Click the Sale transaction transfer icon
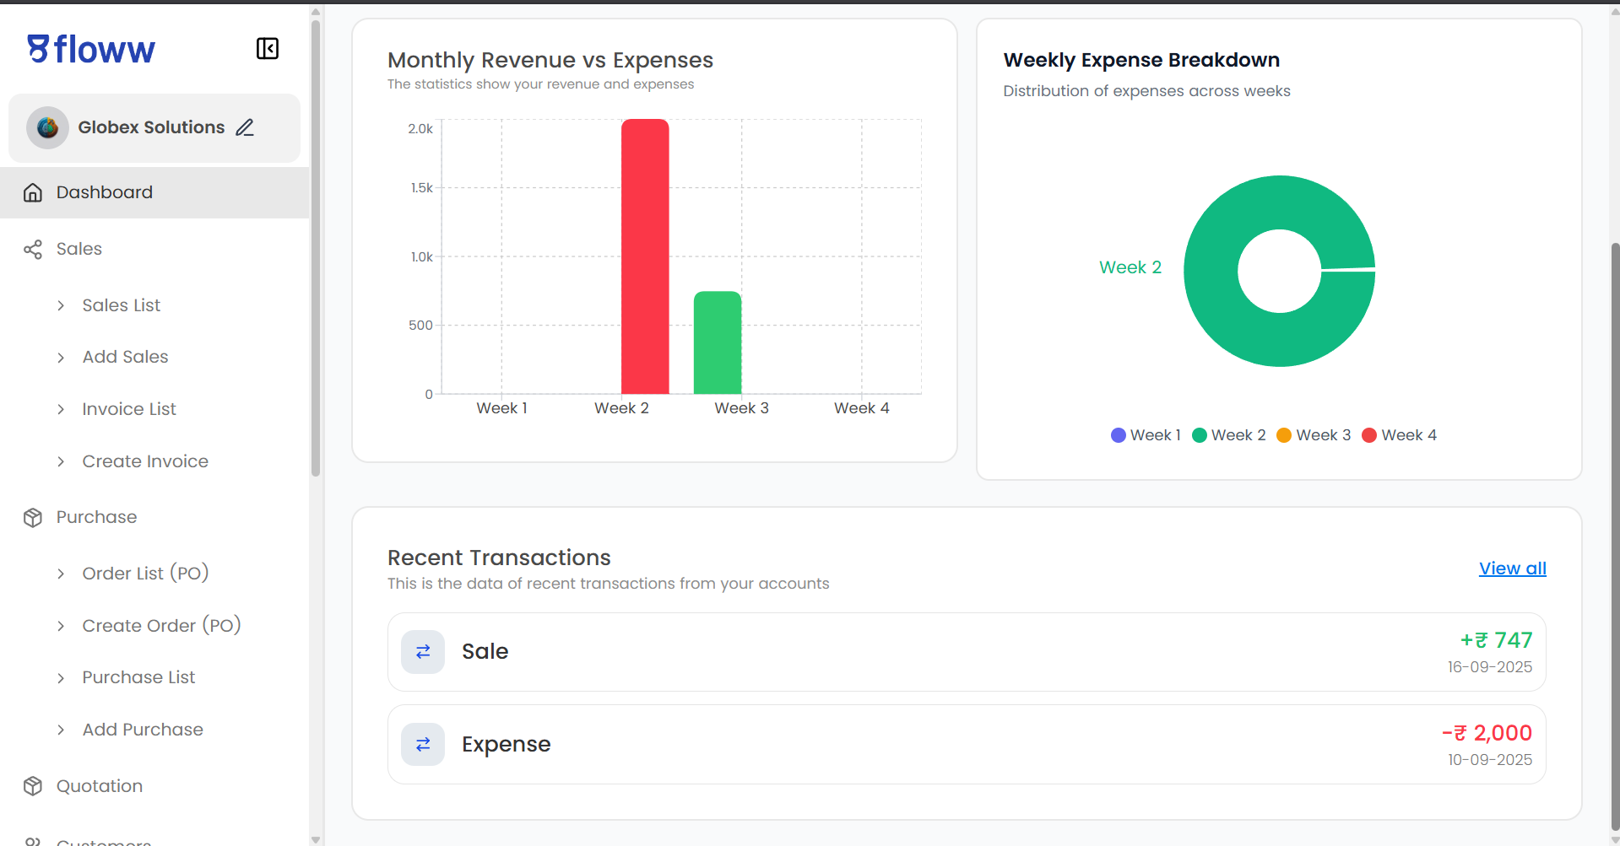The height and width of the screenshot is (846, 1620). 423,652
